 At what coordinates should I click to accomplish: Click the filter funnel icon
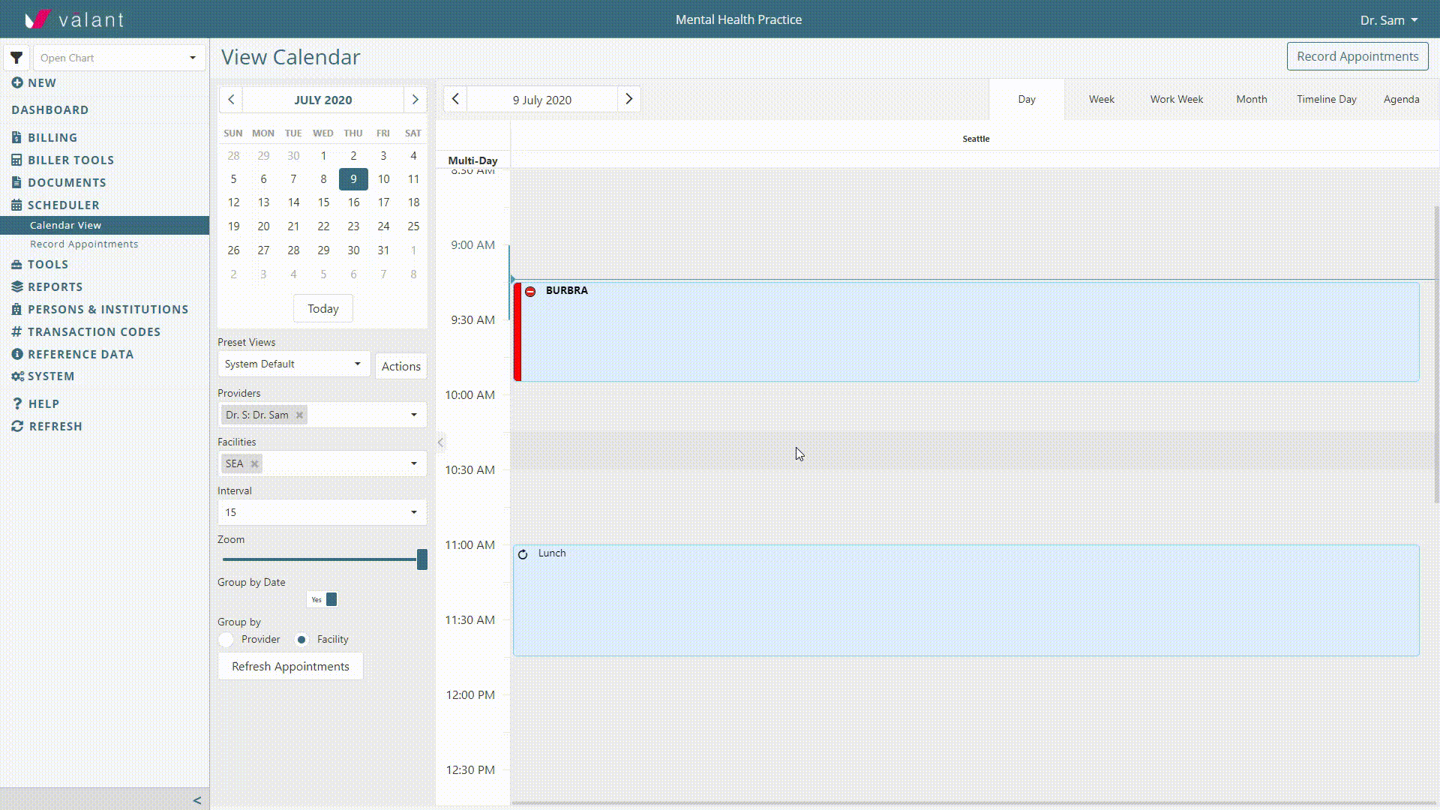click(16, 58)
